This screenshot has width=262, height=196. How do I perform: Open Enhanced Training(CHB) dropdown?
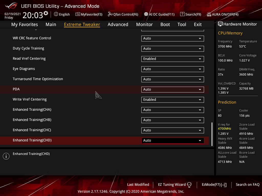point(173,120)
